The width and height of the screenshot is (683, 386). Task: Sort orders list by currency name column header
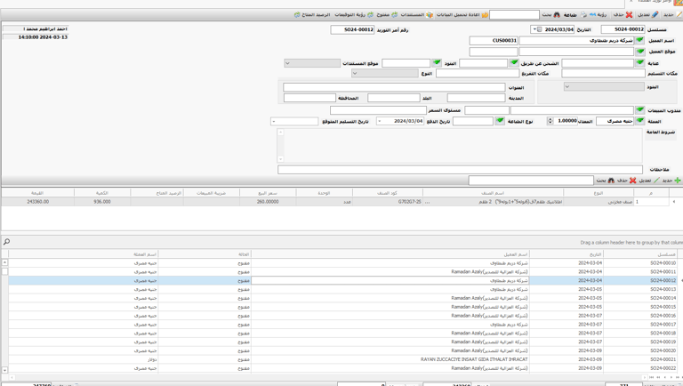(83, 254)
